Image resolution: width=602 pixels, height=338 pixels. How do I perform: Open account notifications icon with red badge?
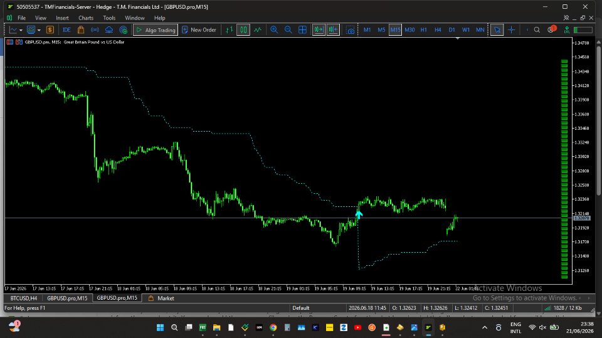552,29
